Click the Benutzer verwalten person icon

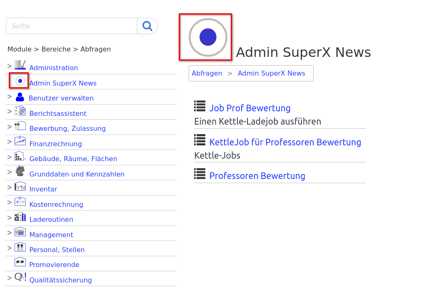[x=20, y=97]
